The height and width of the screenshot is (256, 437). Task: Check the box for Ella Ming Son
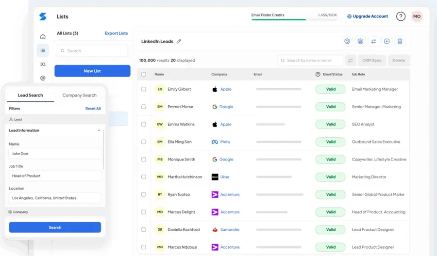144,142
